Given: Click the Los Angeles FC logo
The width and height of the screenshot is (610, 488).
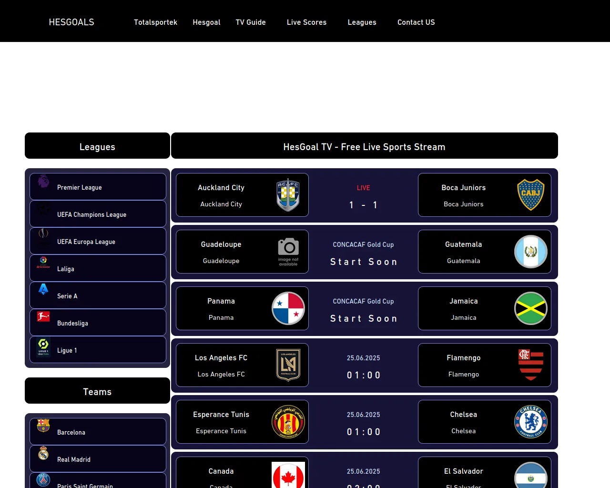Looking at the screenshot, I should click(288, 365).
